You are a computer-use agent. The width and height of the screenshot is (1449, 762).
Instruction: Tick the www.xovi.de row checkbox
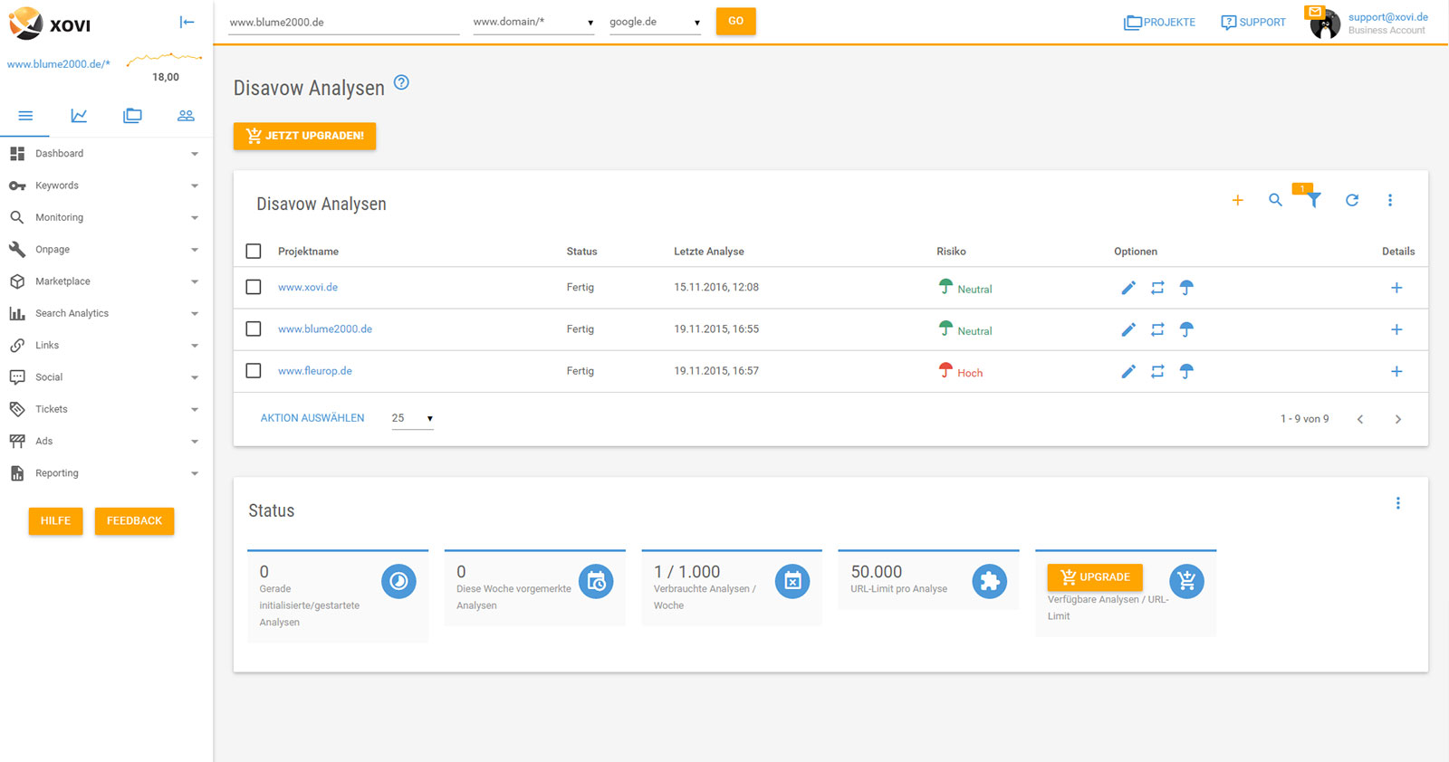pyautogui.click(x=254, y=287)
